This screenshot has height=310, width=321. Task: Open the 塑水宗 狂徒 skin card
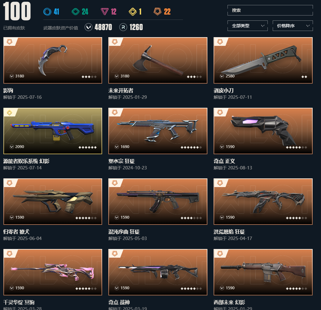158,131
